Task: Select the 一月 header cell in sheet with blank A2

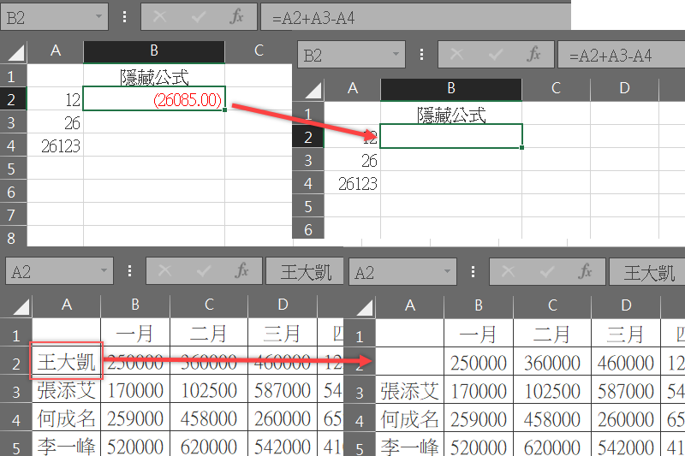Action: [479, 335]
